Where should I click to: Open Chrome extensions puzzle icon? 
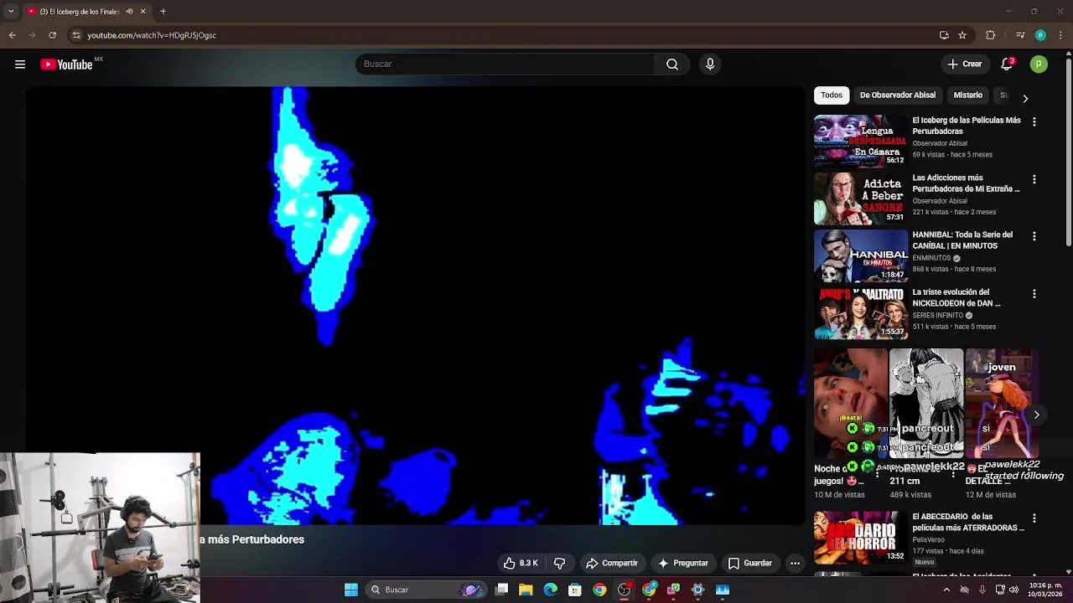pyautogui.click(x=990, y=35)
